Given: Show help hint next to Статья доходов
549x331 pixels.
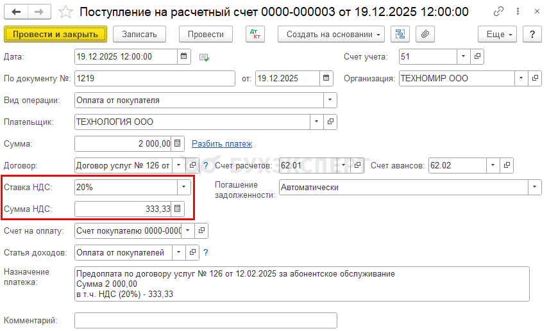Looking at the screenshot, I should [x=205, y=252].
